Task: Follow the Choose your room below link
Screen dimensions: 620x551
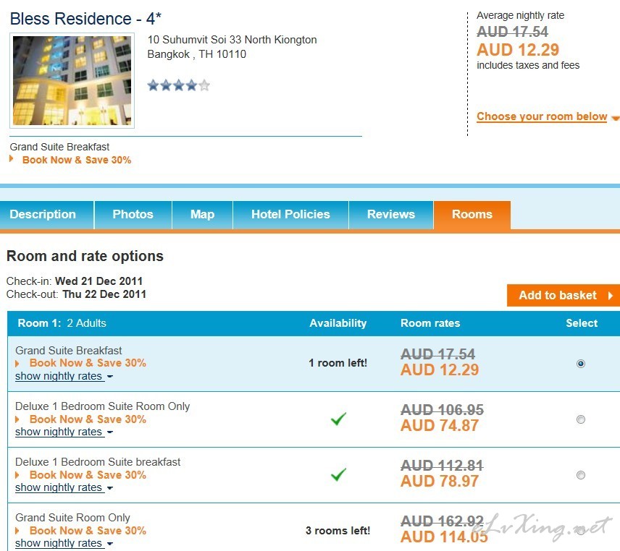Action: point(542,116)
